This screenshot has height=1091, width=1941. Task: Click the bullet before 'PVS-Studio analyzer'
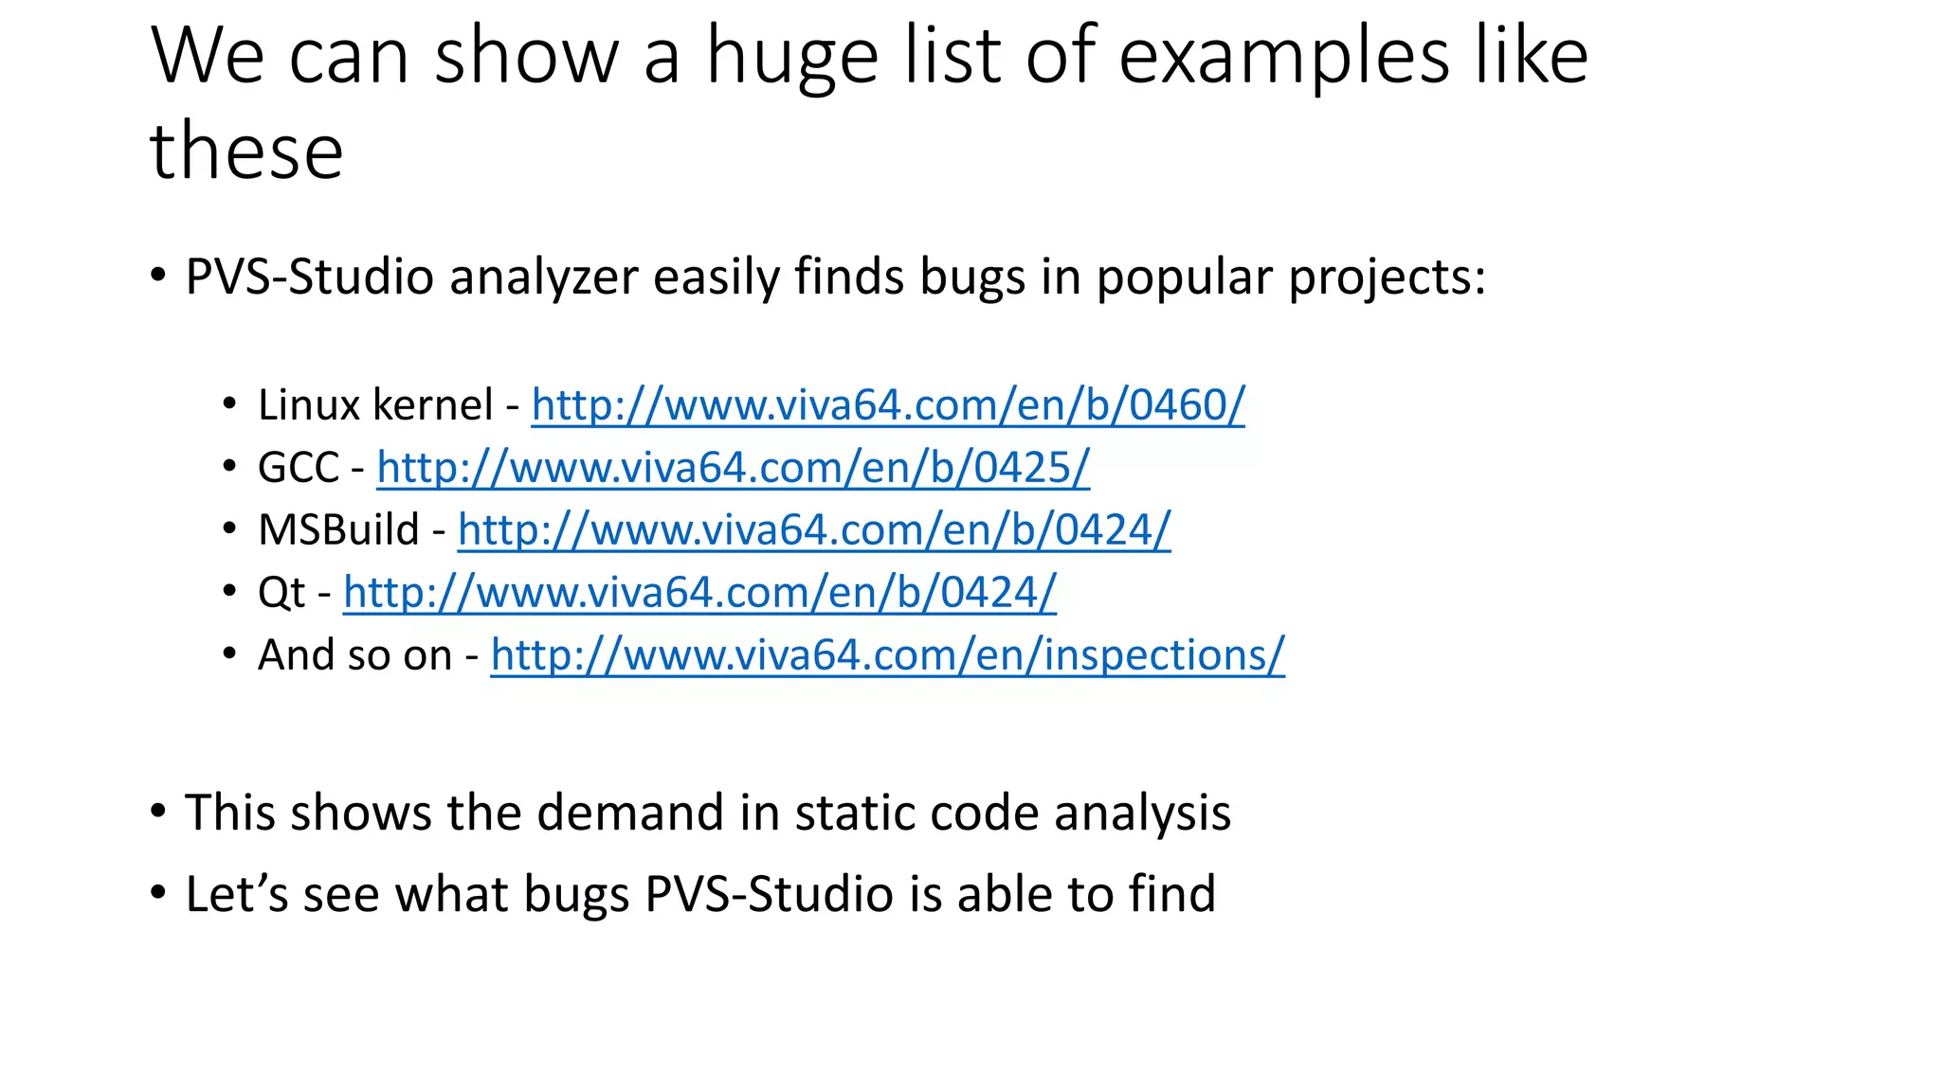pos(158,276)
